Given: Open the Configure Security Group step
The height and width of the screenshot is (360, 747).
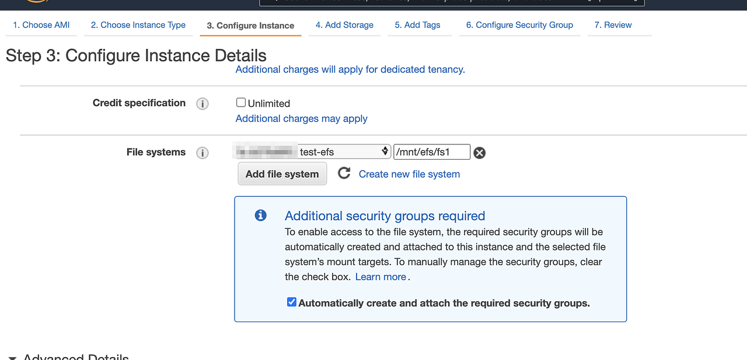Looking at the screenshot, I should point(519,25).
